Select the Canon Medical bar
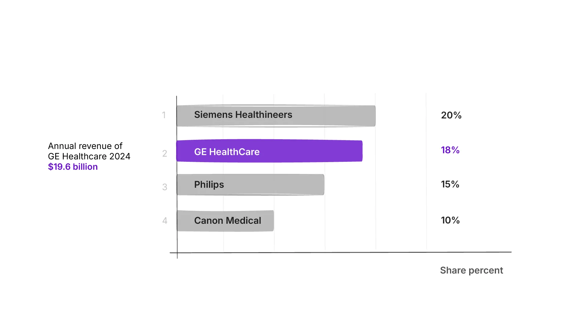 pos(225,221)
